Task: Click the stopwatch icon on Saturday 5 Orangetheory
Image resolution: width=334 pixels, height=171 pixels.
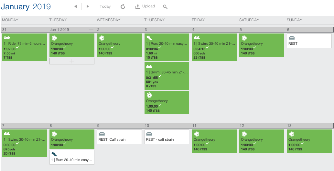Action: [x=244, y=38]
